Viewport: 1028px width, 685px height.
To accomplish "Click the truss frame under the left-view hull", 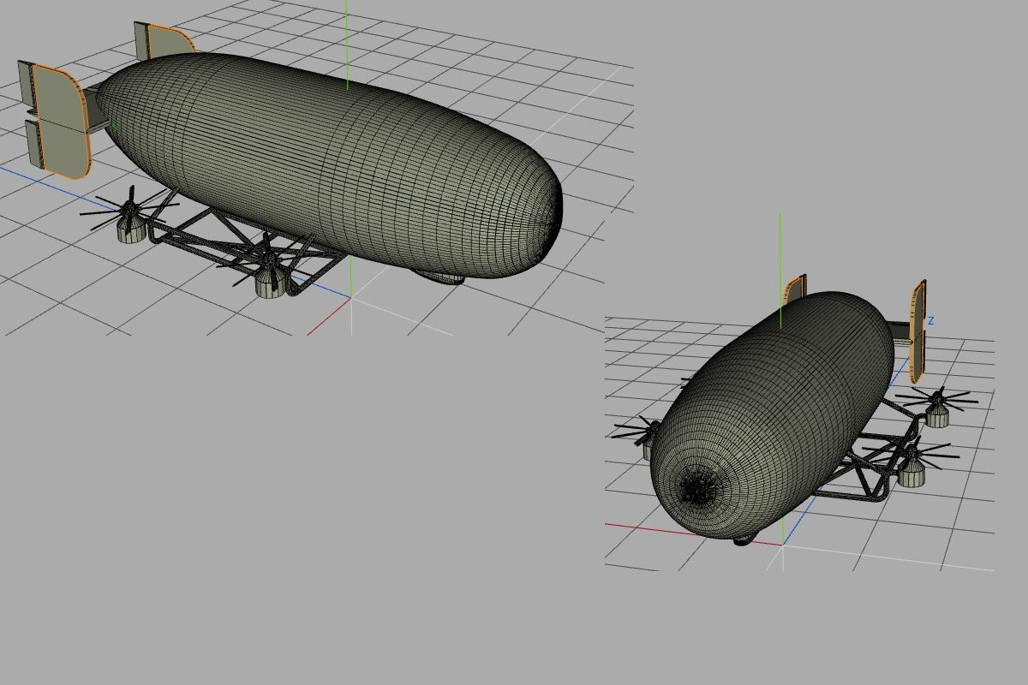I will (x=240, y=244).
